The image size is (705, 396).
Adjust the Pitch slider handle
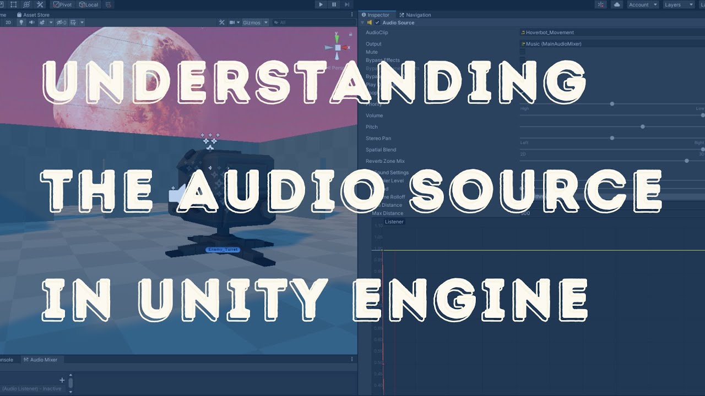click(643, 127)
